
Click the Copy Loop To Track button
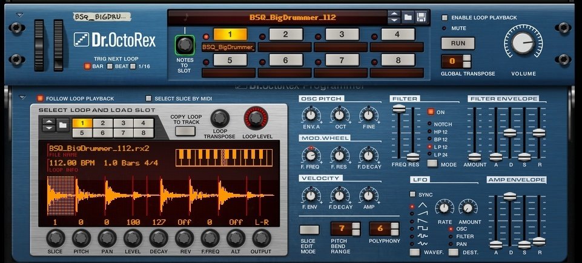[x=185, y=131]
